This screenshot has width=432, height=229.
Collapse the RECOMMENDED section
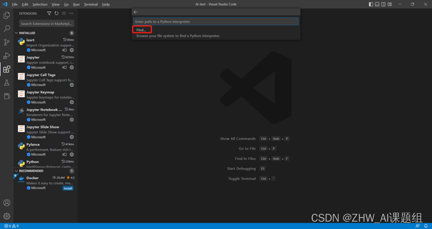(16, 171)
